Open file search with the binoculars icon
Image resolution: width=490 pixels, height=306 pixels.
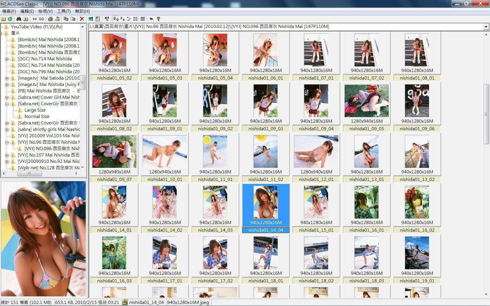pyautogui.click(x=19, y=19)
